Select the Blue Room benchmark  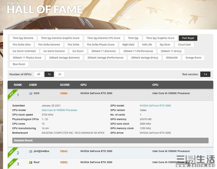click(x=19, y=64)
